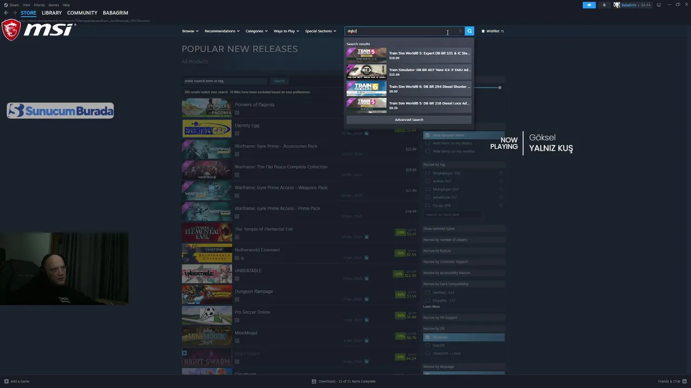Click the blue search magnifier button
This screenshot has width=691, height=388.
(470, 31)
